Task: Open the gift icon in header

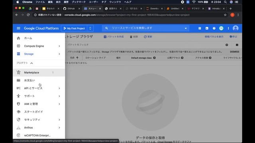Action: 200,28
